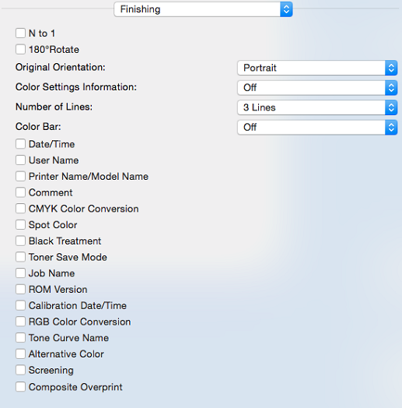Image resolution: width=402 pixels, height=408 pixels.
Task: Enable the Composite Overprint checkbox
Action: pos(20,387)
